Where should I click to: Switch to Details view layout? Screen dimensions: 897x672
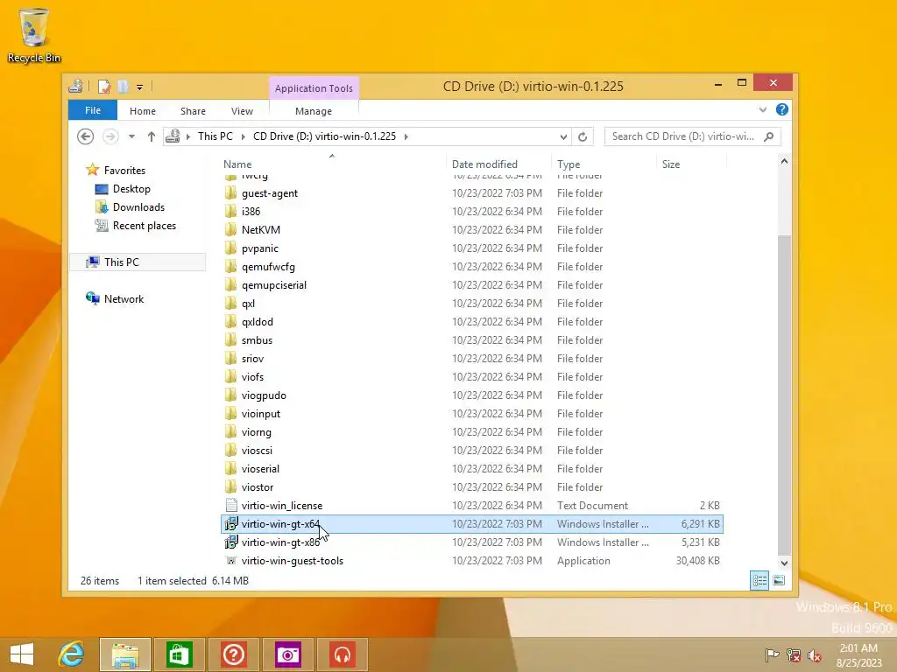point(759,581)
